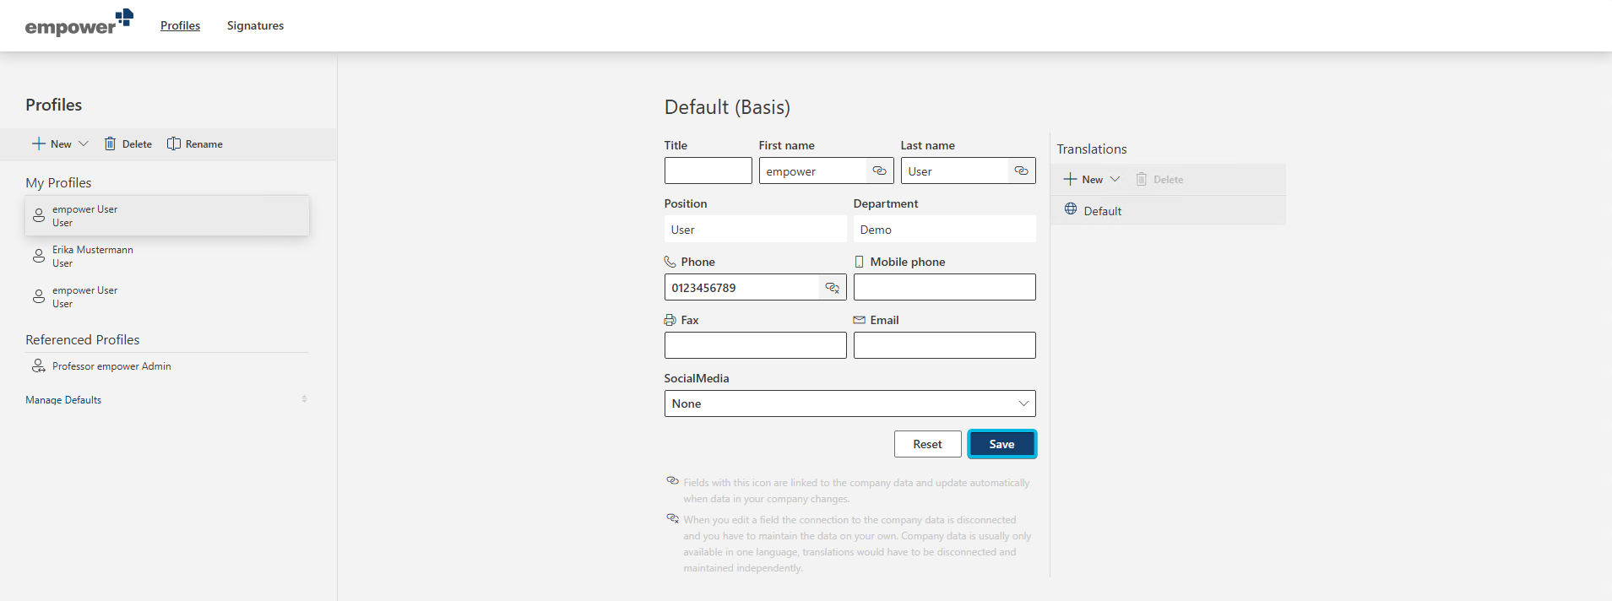Focus the Email input field
The width and height of the screenshot is (1612, 601).
(x=944, y=345)
